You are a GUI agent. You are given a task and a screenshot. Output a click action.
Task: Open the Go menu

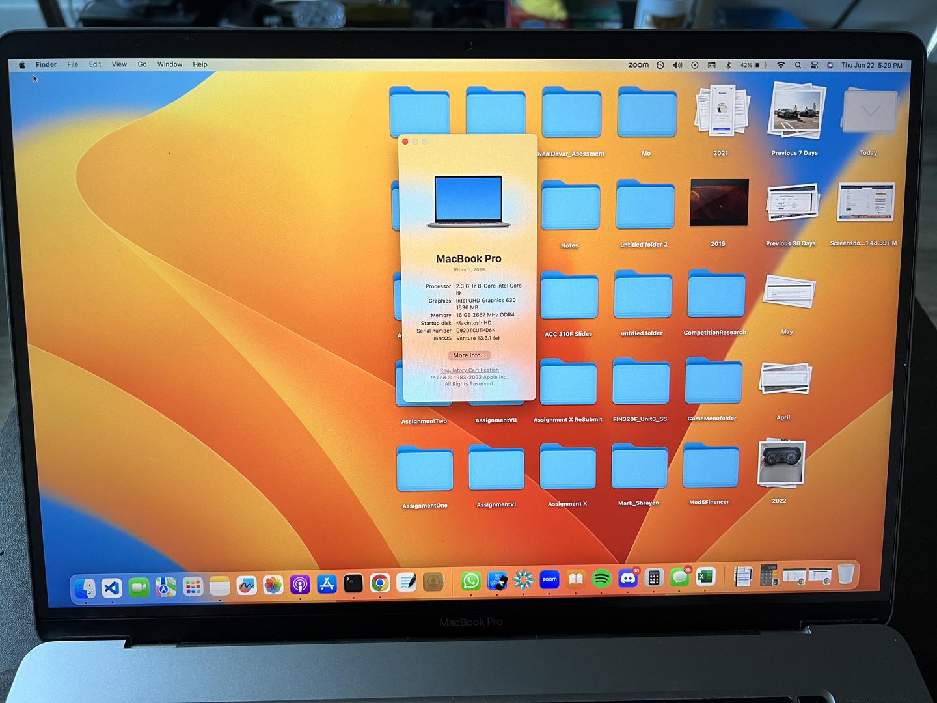point(142,64)
